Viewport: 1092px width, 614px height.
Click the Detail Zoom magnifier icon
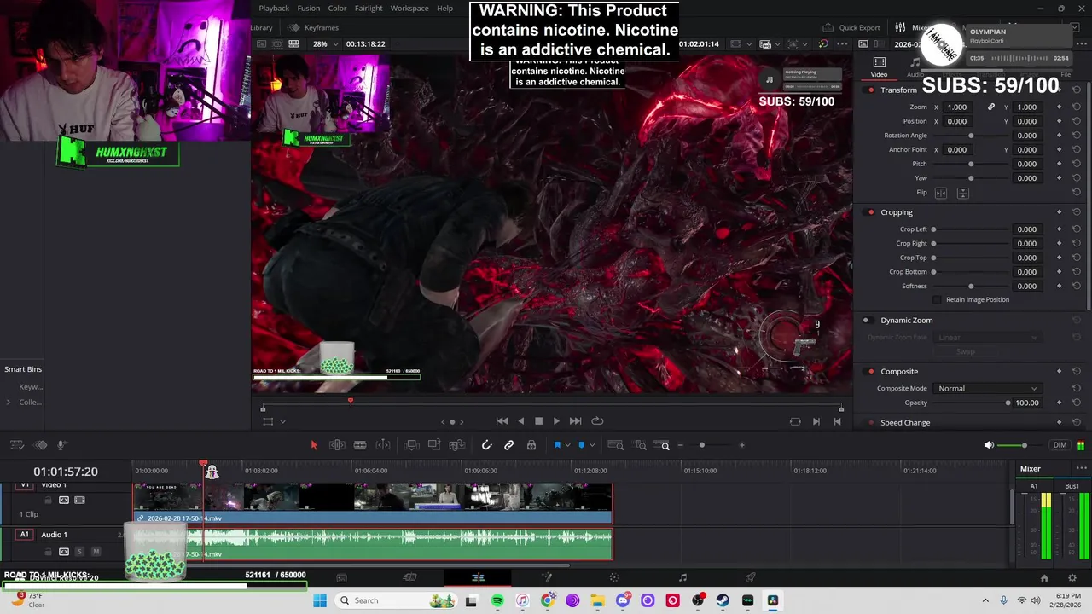click(641, 445)
